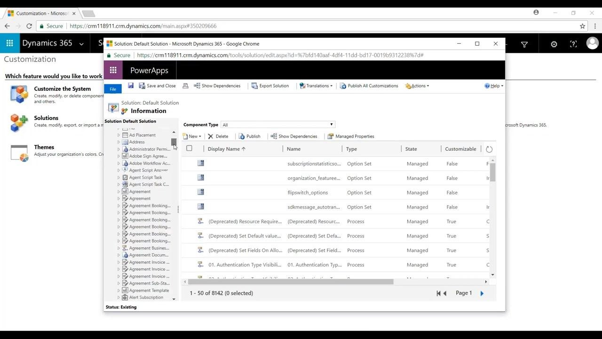
Task: Expand the Administrator Permi... node
Action: [119, 149]
